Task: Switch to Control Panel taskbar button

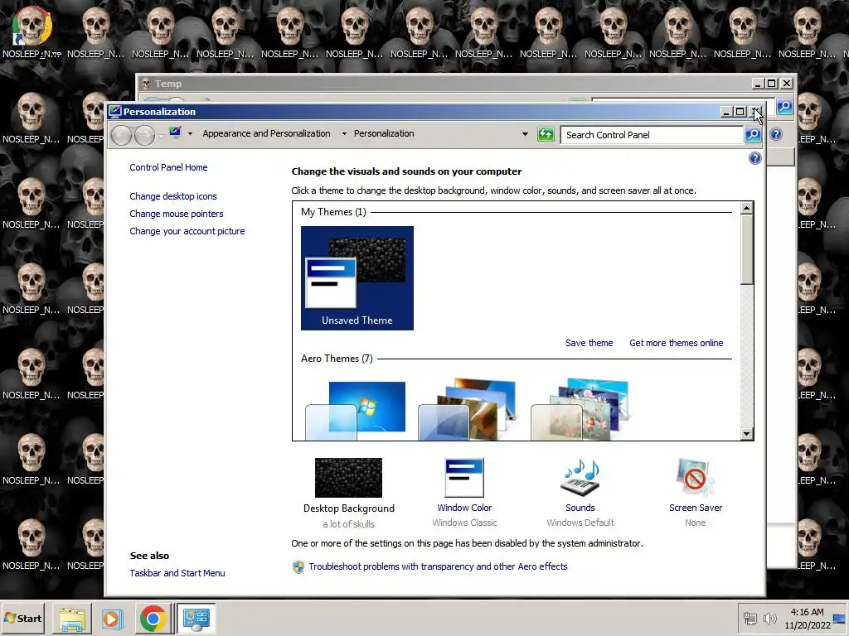Action: coord(196,619)
